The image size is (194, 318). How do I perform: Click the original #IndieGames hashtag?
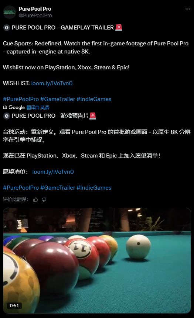(x=94, y=99)
